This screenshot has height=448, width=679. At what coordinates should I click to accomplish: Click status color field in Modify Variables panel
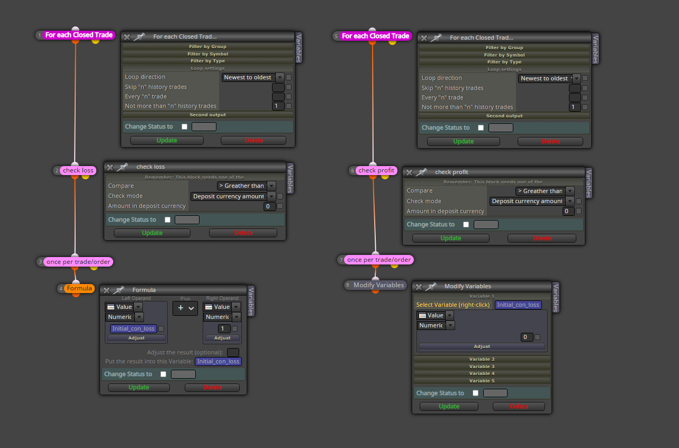495,393
